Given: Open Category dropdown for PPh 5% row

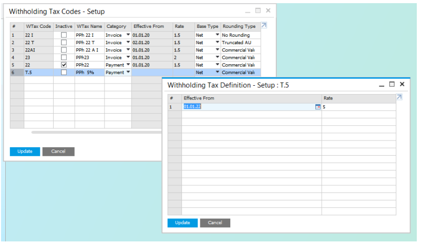Looking at the screenshot, I should tap(128, 72).
